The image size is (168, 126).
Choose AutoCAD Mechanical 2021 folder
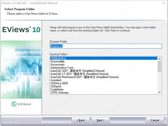point(104,77)
